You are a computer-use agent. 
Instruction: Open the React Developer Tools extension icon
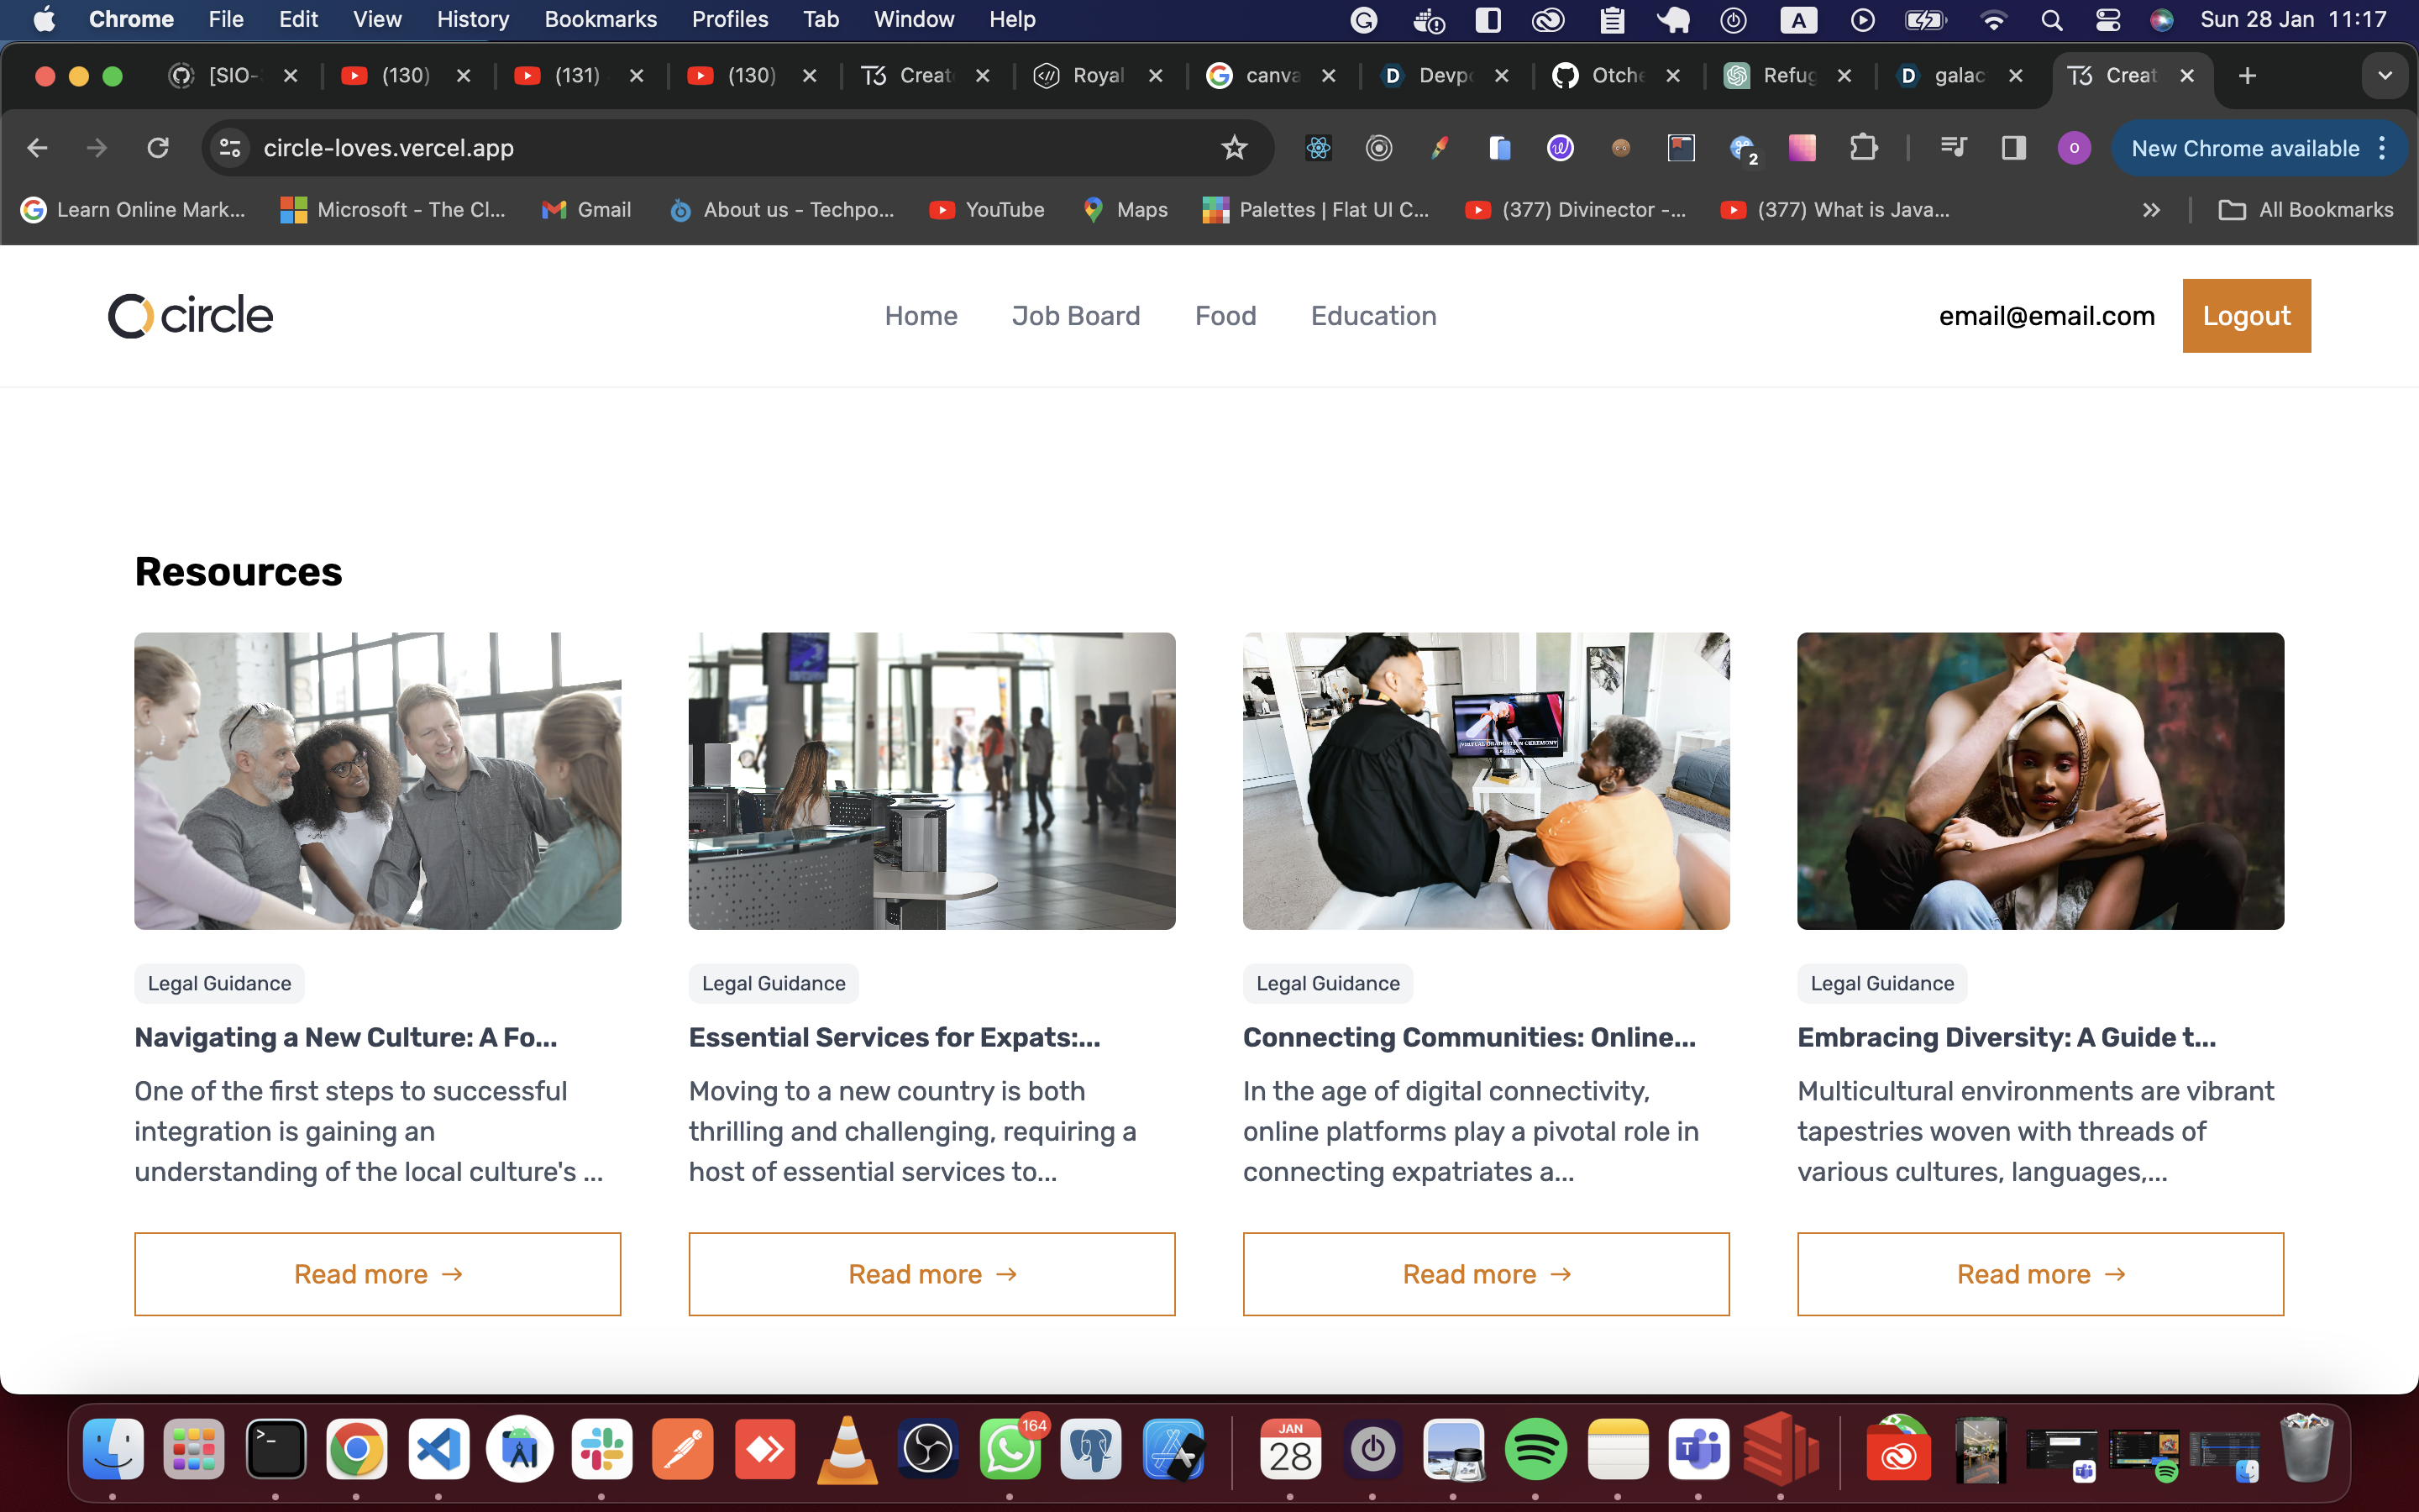tap(1319, 148)
